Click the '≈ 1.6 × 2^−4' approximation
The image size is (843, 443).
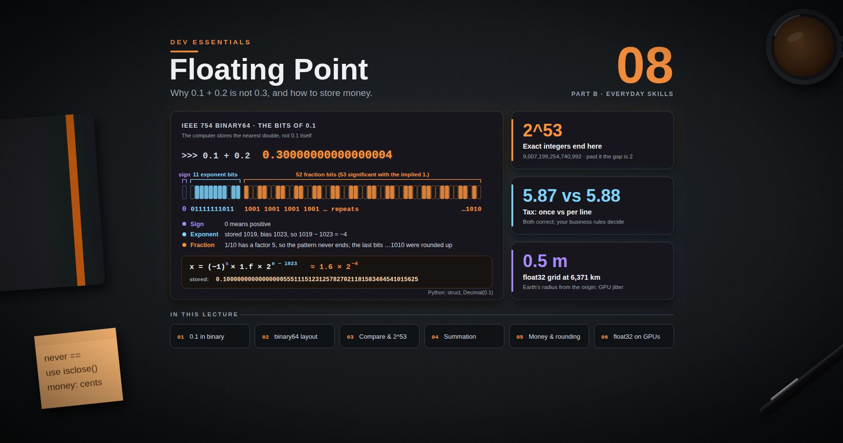click(x=334, y=266)
